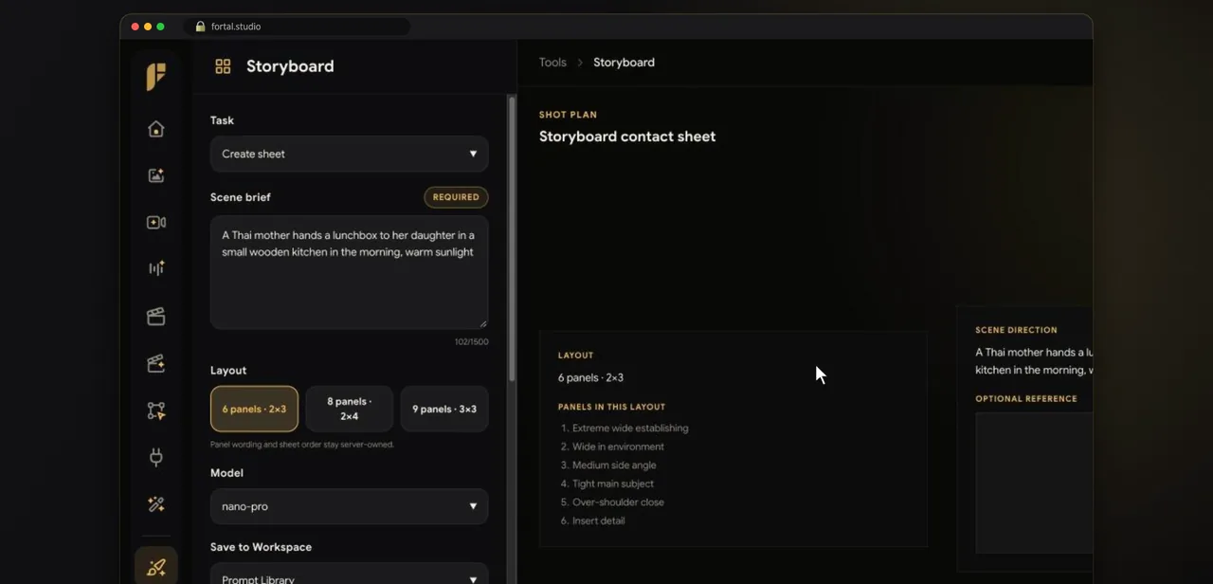The image size is (1213, 584).
Task: Open the plain clapperboard icon in sidebar
Action: (156, 317)
